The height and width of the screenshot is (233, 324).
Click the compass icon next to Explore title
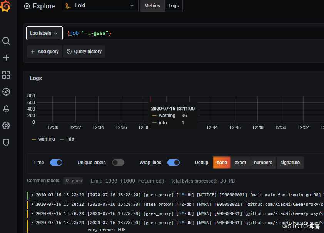click(27, 6)
